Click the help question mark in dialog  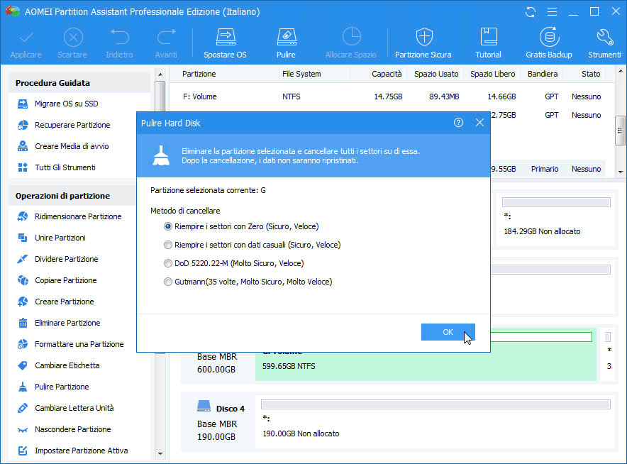coord(458,123)
